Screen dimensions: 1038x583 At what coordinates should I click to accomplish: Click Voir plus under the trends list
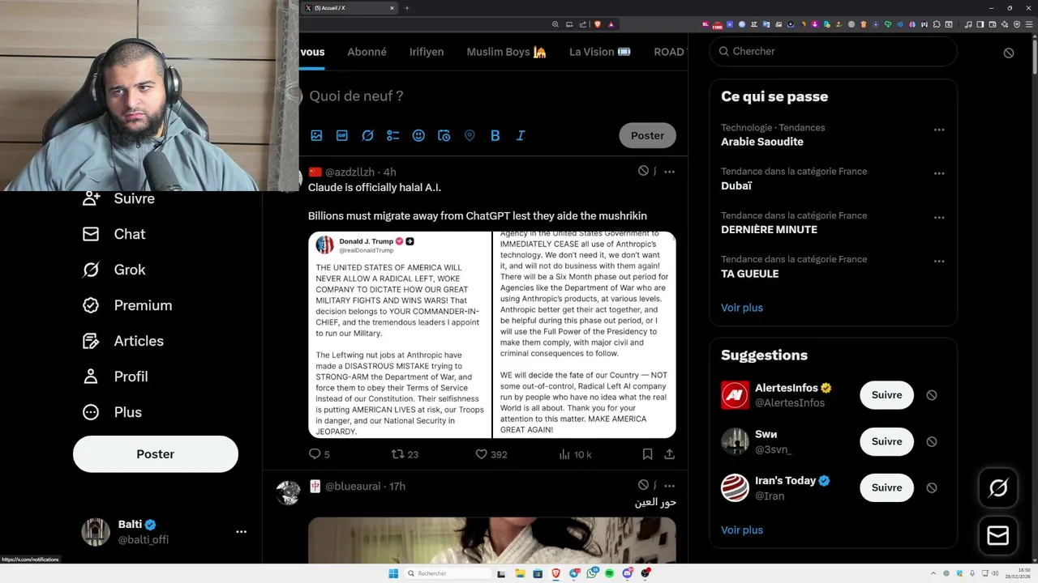(742, 308)
